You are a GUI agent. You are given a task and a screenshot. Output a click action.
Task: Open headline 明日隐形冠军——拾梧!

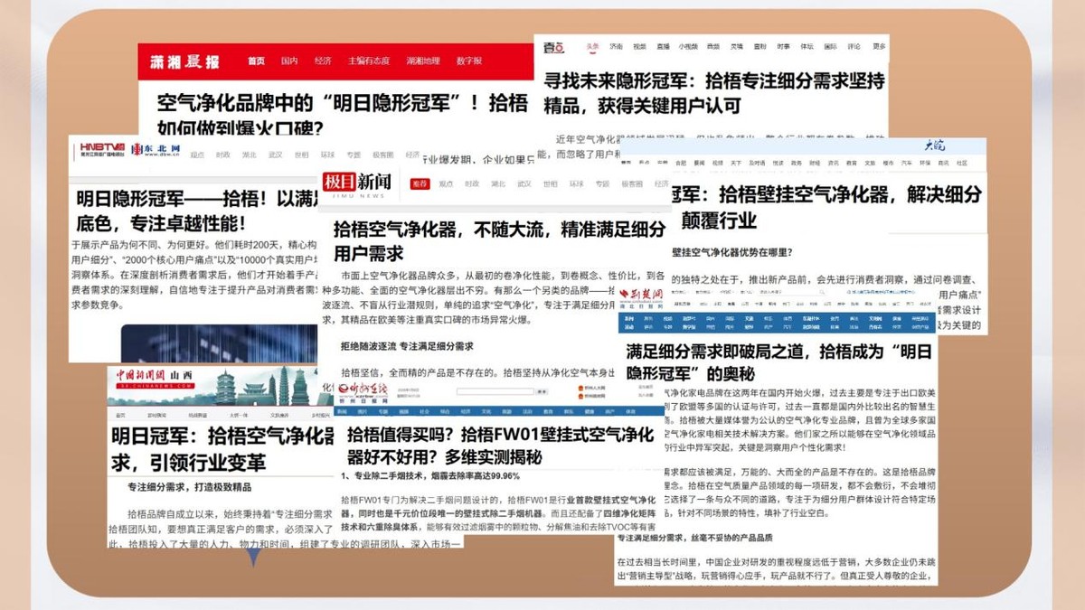coord(195,210)
